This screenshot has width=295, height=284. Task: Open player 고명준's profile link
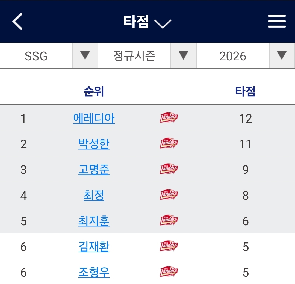[94, 170]
